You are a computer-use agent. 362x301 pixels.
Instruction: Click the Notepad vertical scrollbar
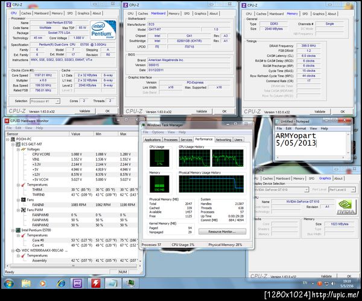348,143
